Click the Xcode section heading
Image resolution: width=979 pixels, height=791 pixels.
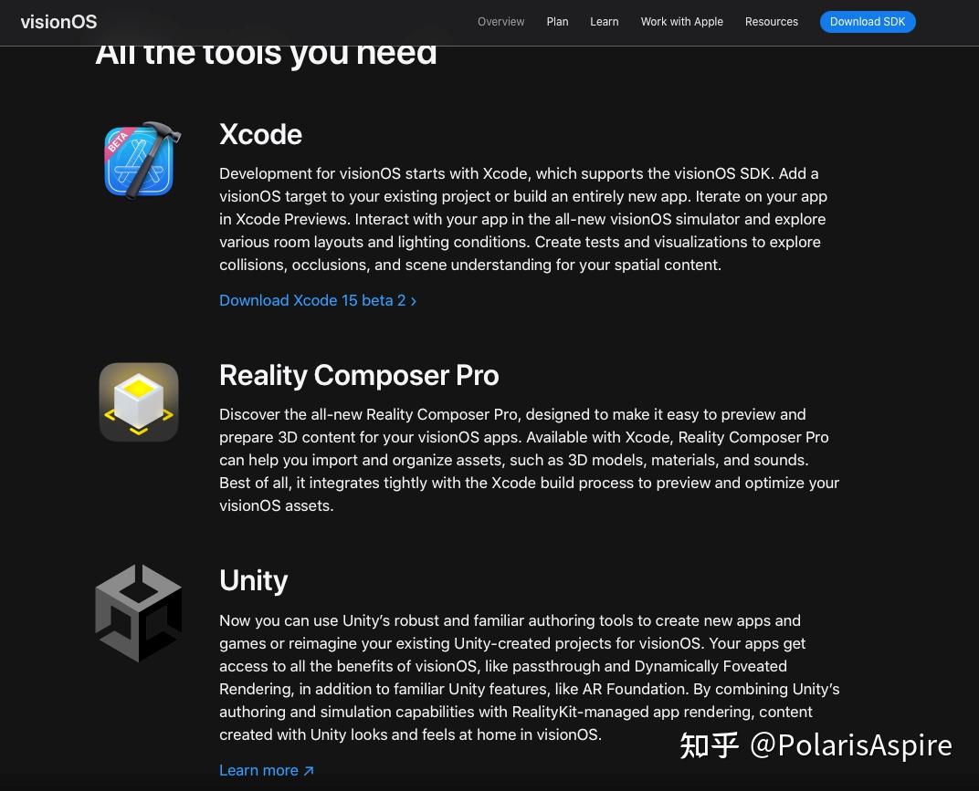tap(260, 134)
